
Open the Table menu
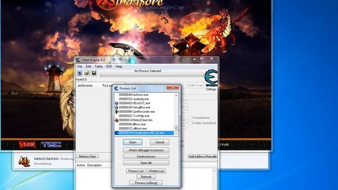pos(99,66)
